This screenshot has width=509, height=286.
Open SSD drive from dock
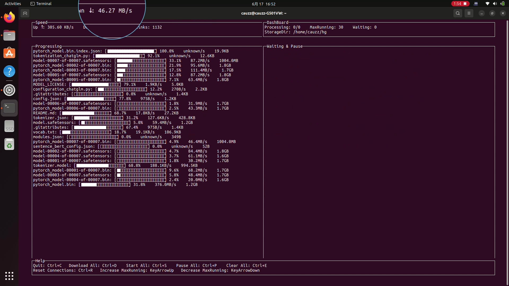click(9, 126)
